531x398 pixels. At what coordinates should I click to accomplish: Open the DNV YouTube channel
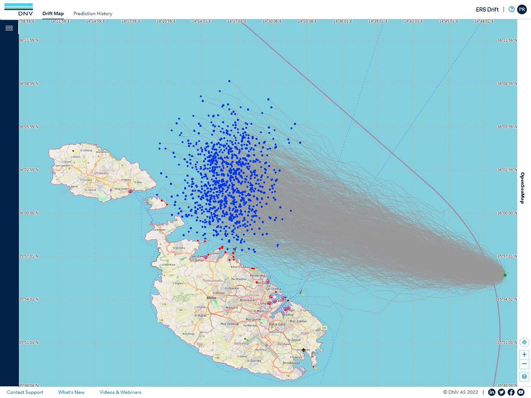coord(521,392)
